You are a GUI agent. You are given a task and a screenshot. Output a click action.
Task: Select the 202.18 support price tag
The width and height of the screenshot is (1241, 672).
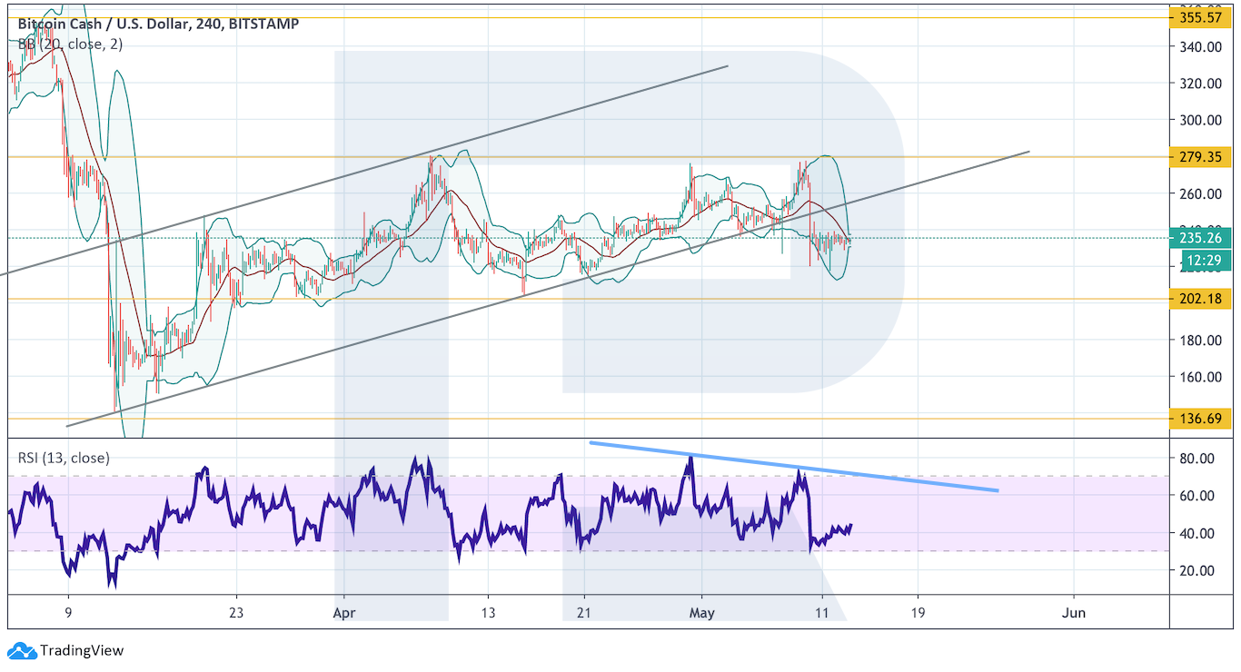[x=1201, y=299]
